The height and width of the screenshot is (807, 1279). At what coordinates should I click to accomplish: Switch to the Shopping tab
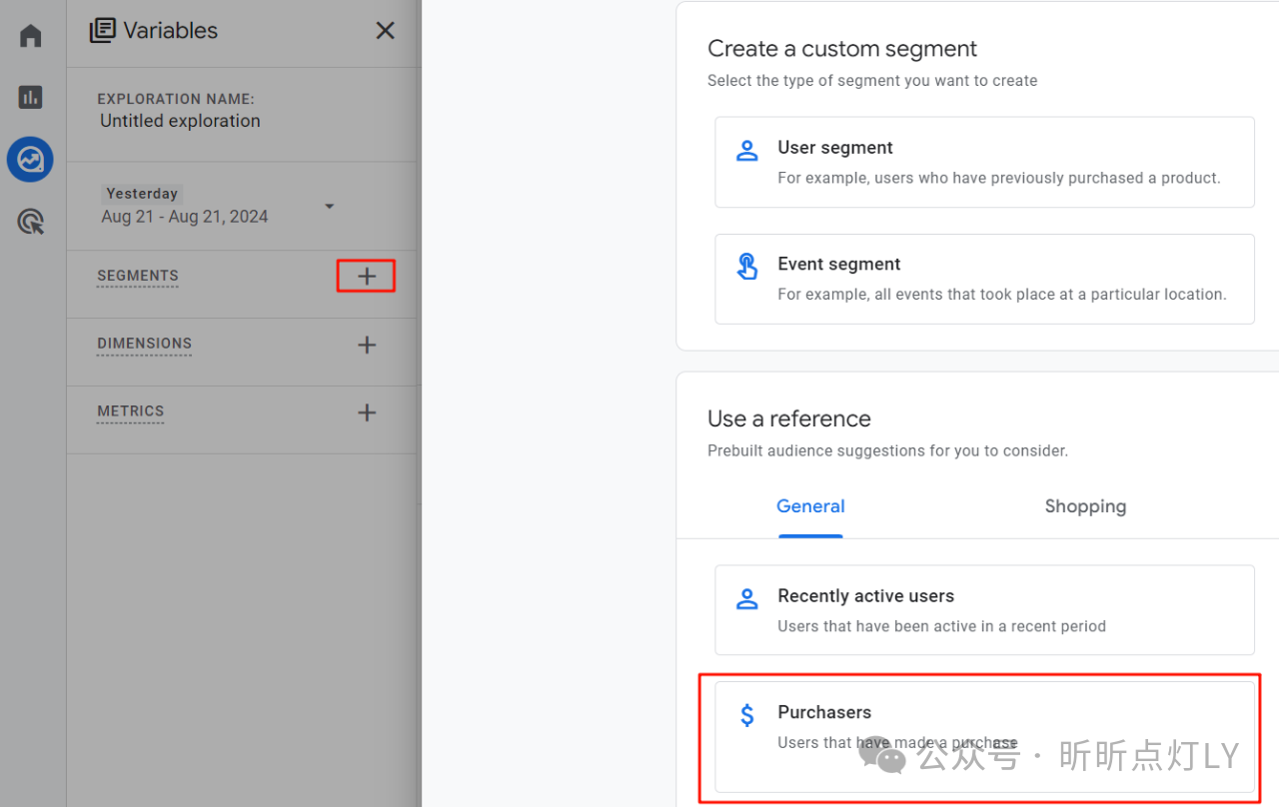click(1085, 506)
